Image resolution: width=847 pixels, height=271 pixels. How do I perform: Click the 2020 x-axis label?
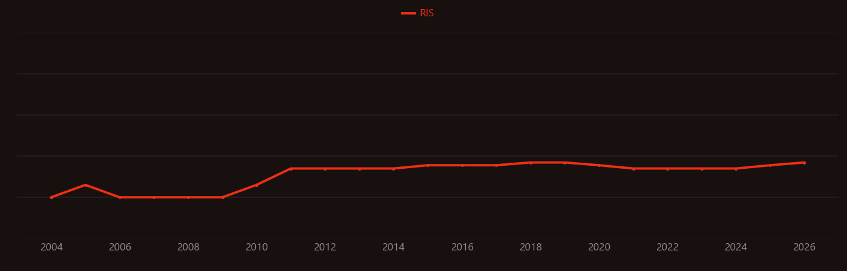point(599,247)
